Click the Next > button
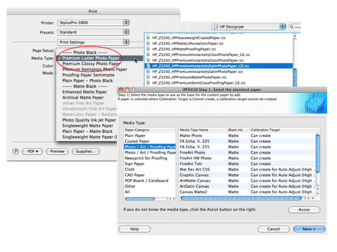Image resolution: width=337 pixels, height=252 pixels. pos(309,229)
